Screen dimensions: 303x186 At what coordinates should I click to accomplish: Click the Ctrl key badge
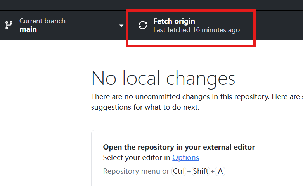click(178, 171)
